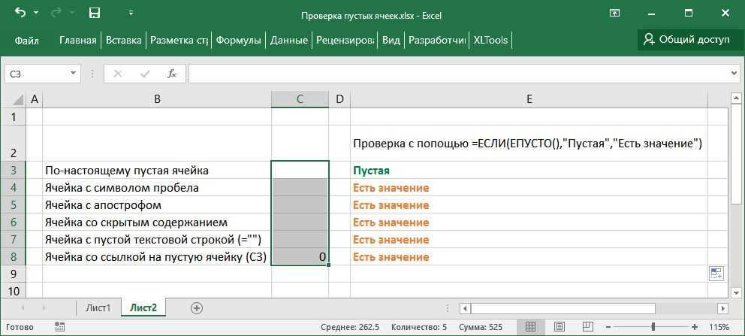Click the Undo arrow in title bar

coord(20,13)
